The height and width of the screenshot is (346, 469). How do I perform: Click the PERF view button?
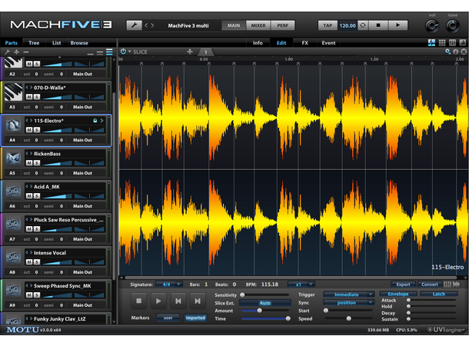click(x=283, y=25)
